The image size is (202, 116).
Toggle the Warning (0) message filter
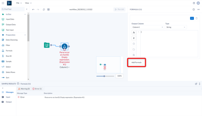pos(24,89)
